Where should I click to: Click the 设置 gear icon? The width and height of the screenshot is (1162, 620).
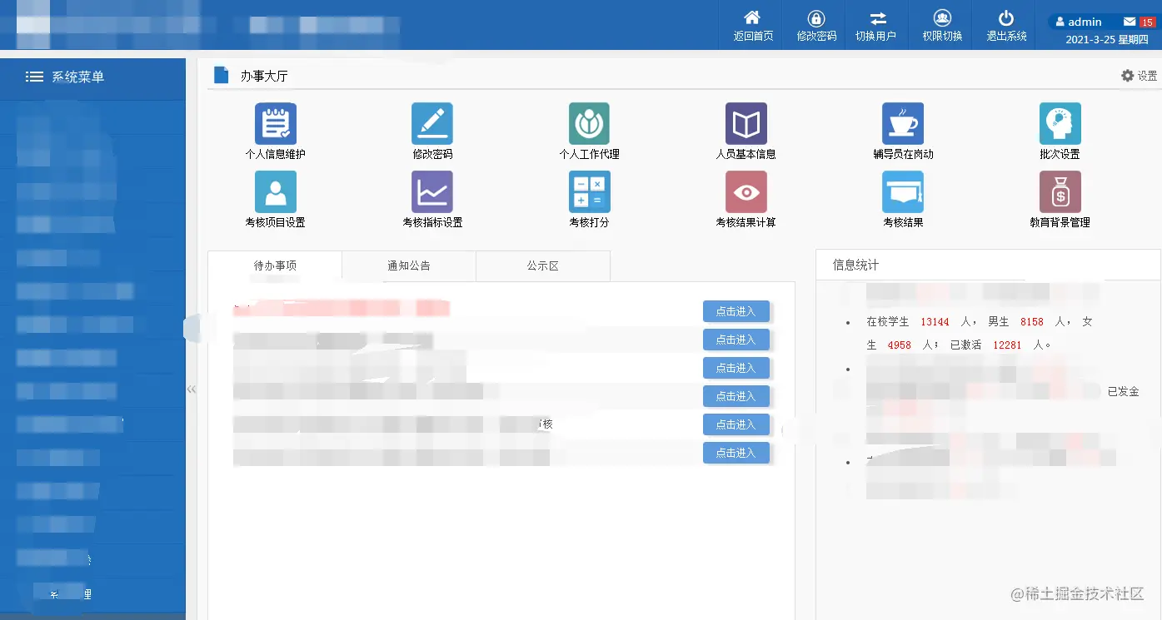1127,76
